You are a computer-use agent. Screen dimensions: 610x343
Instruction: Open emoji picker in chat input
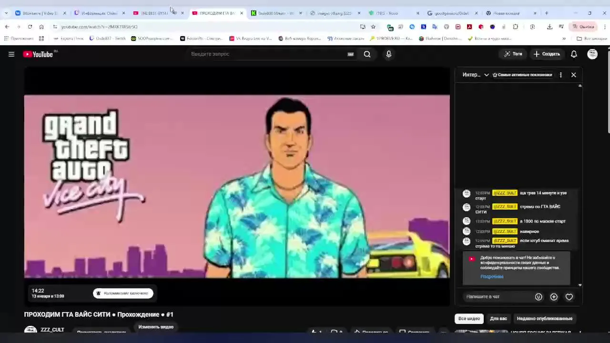pyautogui.click(x=539, y=297)
